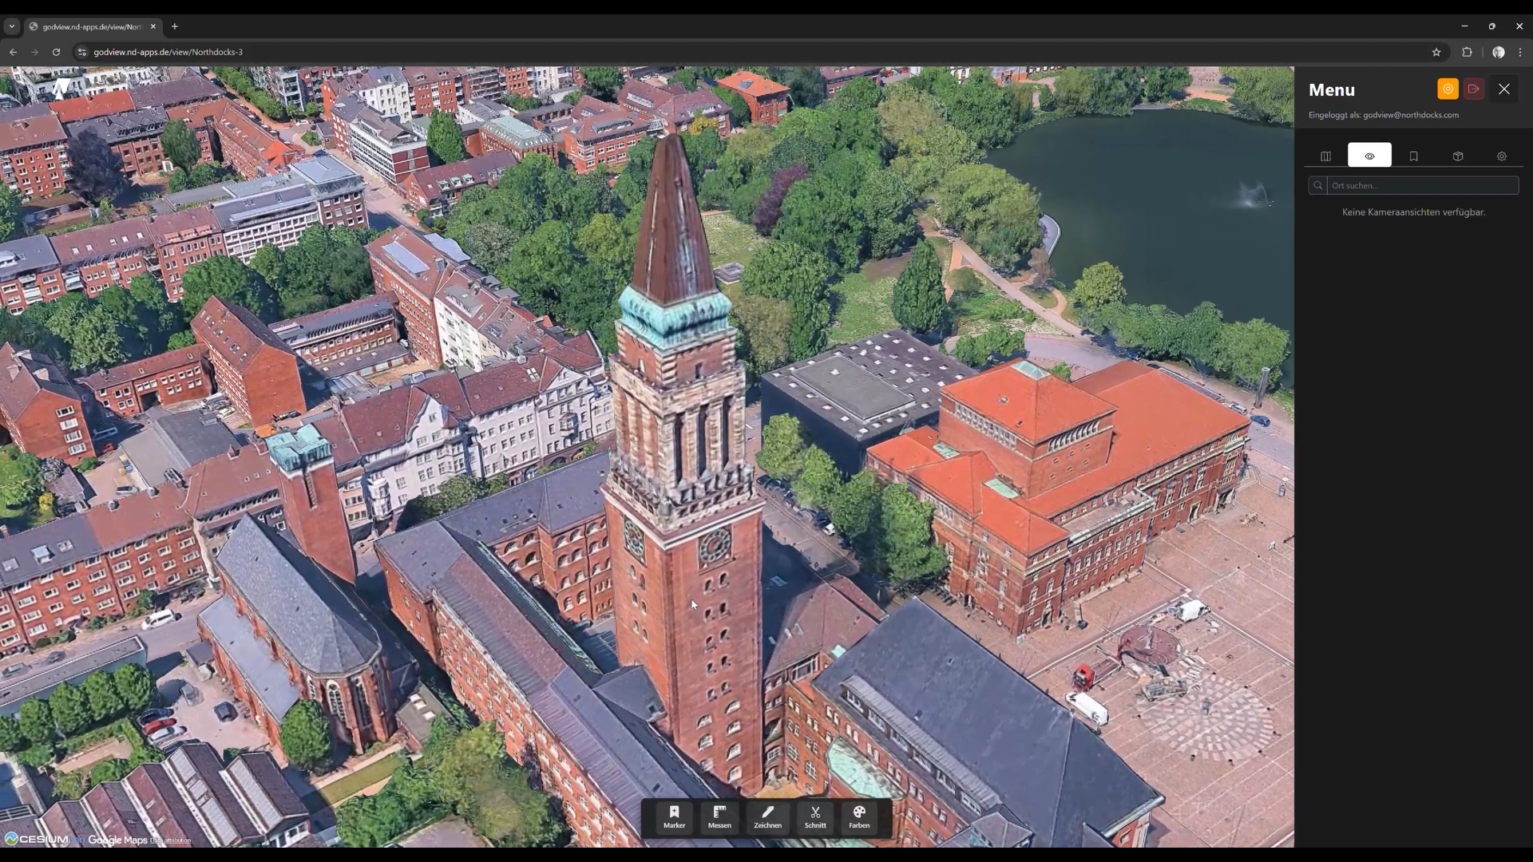Click the orange settings gear in the Menu header
The width and height of the screenshot is (1533, 862).
point(1447,89)
